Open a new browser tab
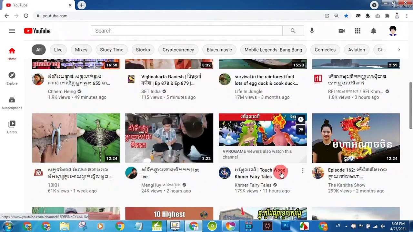 click(x=82, y=5)
